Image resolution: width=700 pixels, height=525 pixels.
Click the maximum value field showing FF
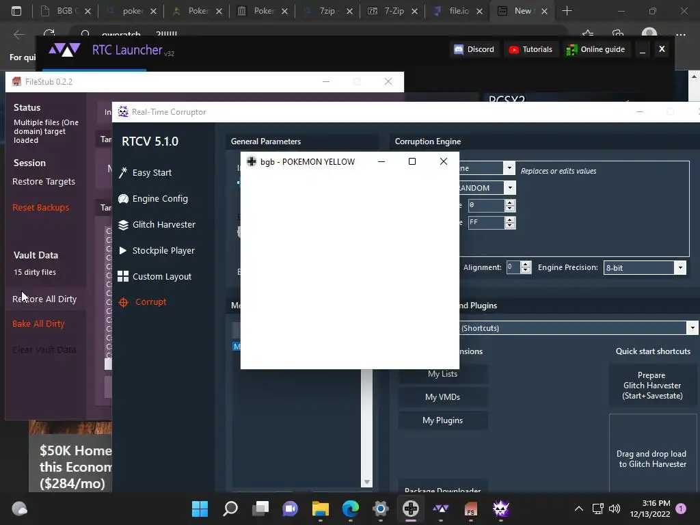tap(486, 222)
